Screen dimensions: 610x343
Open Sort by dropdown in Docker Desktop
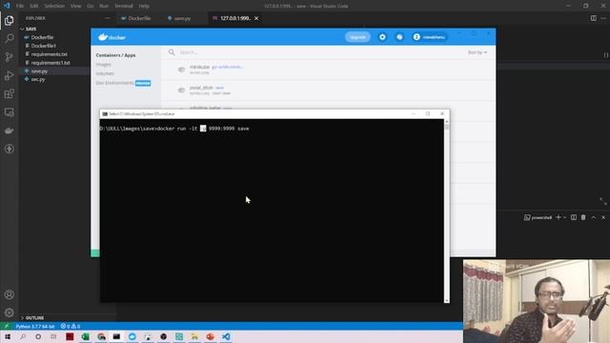pos(478,52)
